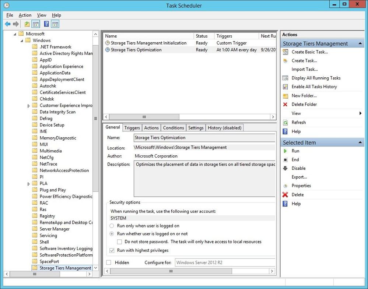Click the Display All Running Tasks icon

[x=285, y=78]
